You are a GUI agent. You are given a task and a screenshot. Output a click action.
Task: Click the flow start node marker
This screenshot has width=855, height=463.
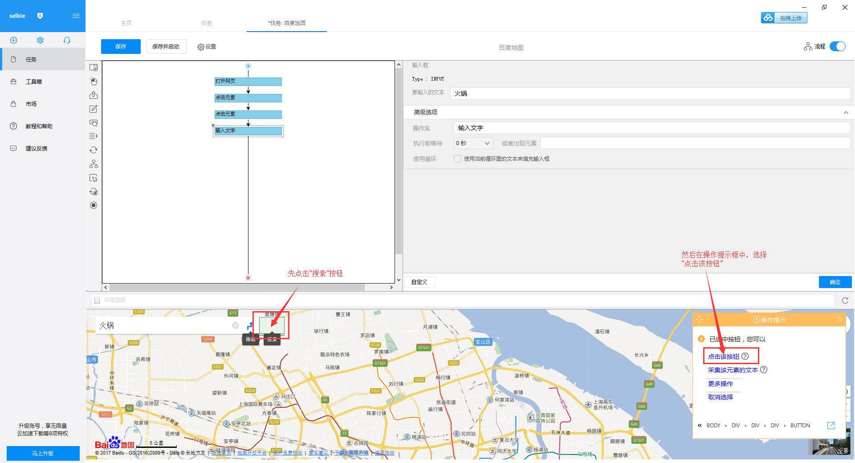click(248, 66)
